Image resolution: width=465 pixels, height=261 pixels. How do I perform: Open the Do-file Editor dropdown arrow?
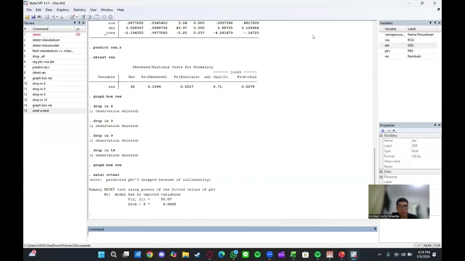point(77,17)
